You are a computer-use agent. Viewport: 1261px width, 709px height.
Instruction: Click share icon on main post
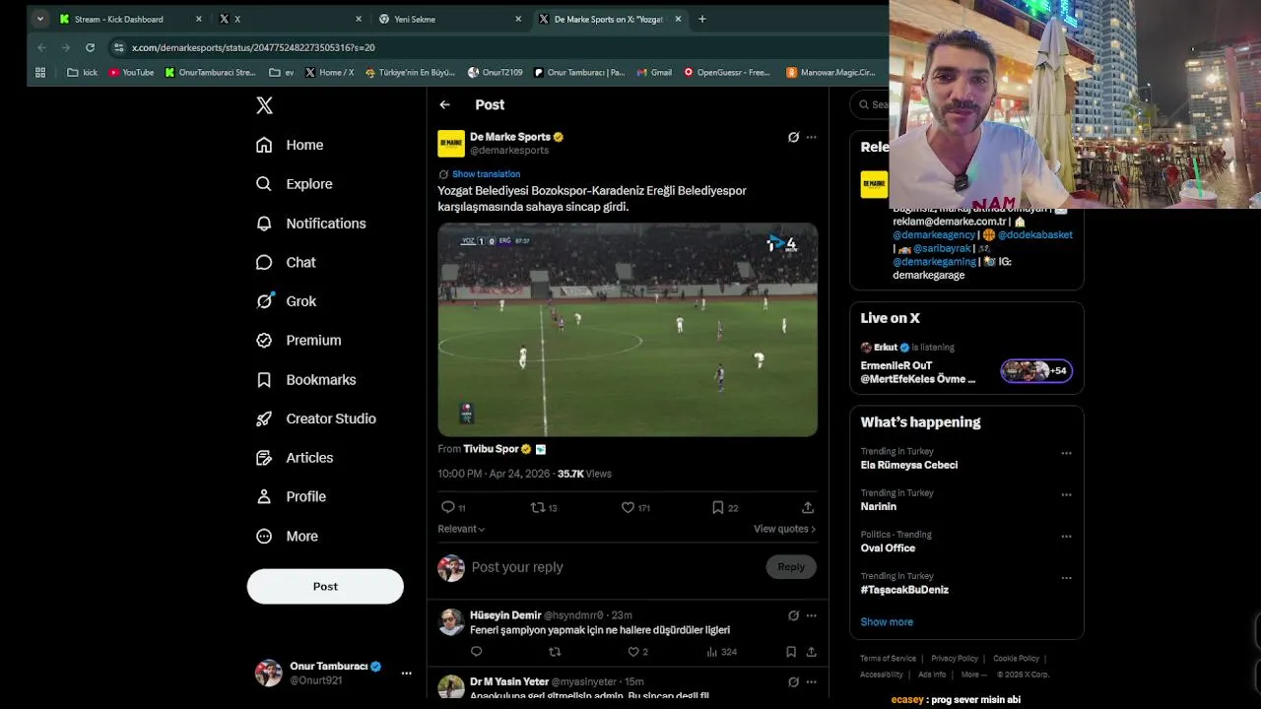tap(808, 507)
